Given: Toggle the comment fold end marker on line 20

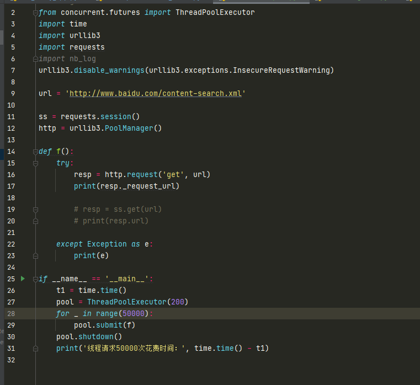Looking at the screenshot, I should (x=35, y=221).
